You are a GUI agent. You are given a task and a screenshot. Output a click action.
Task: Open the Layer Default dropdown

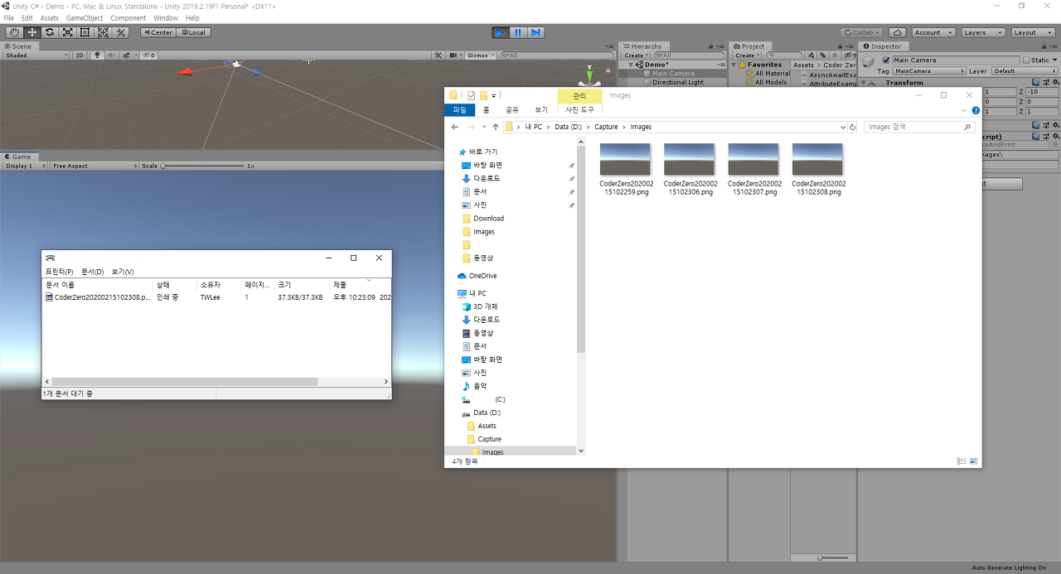pos(1025,71)
